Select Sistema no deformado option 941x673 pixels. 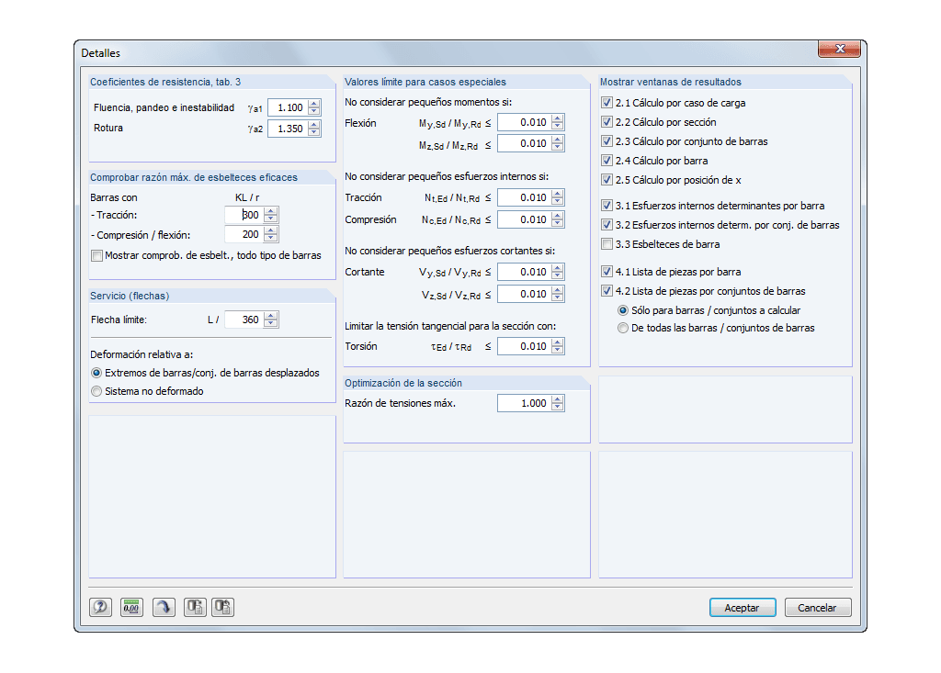pyautogui.click(x=96, y=390)
